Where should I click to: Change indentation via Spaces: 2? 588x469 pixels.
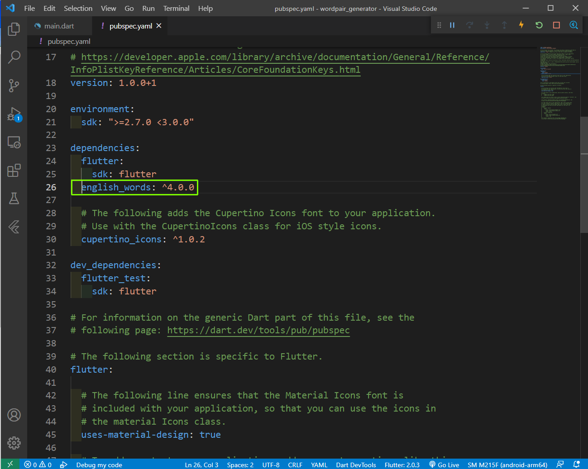click(240, 464)
